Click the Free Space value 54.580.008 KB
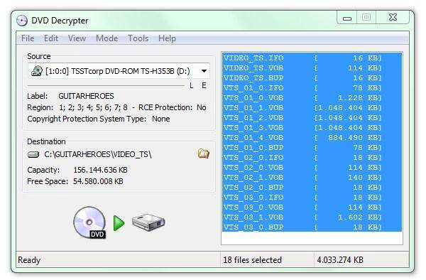 [98, 181]
